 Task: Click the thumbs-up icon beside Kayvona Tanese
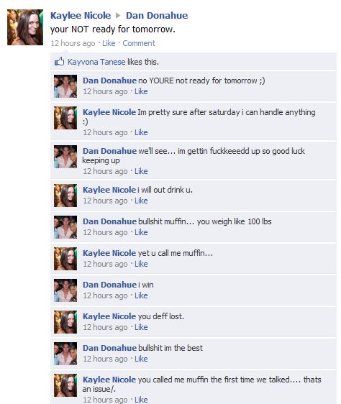coord(59,62)
